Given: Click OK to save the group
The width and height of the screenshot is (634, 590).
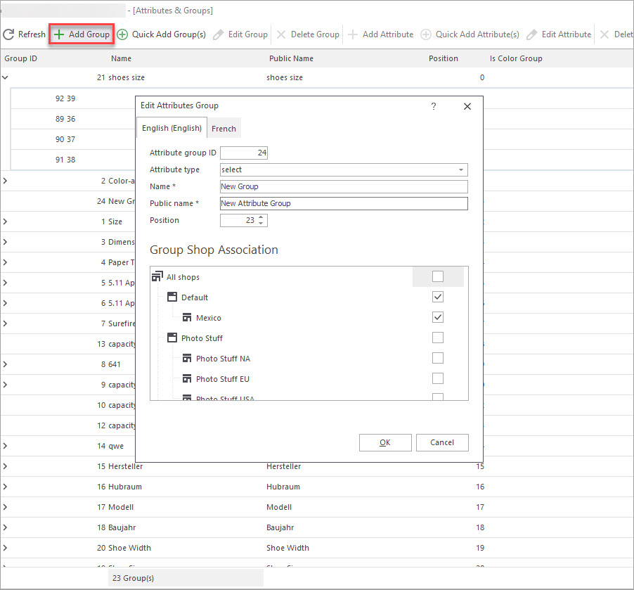Looking at the screenshot, I should pyautogui.click(x=384, y=442).
